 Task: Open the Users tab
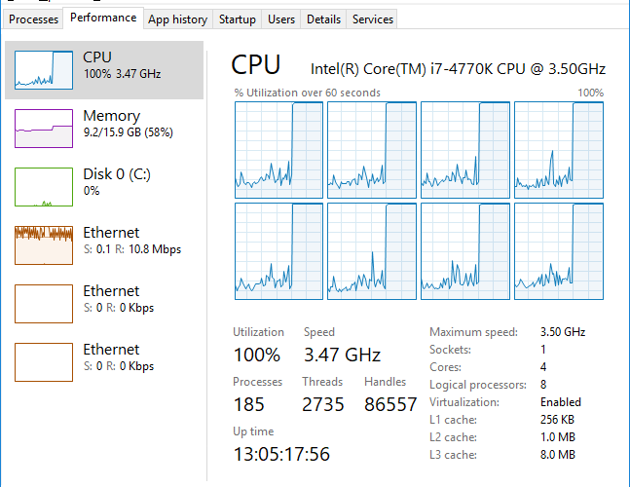[x=281, y=19]
